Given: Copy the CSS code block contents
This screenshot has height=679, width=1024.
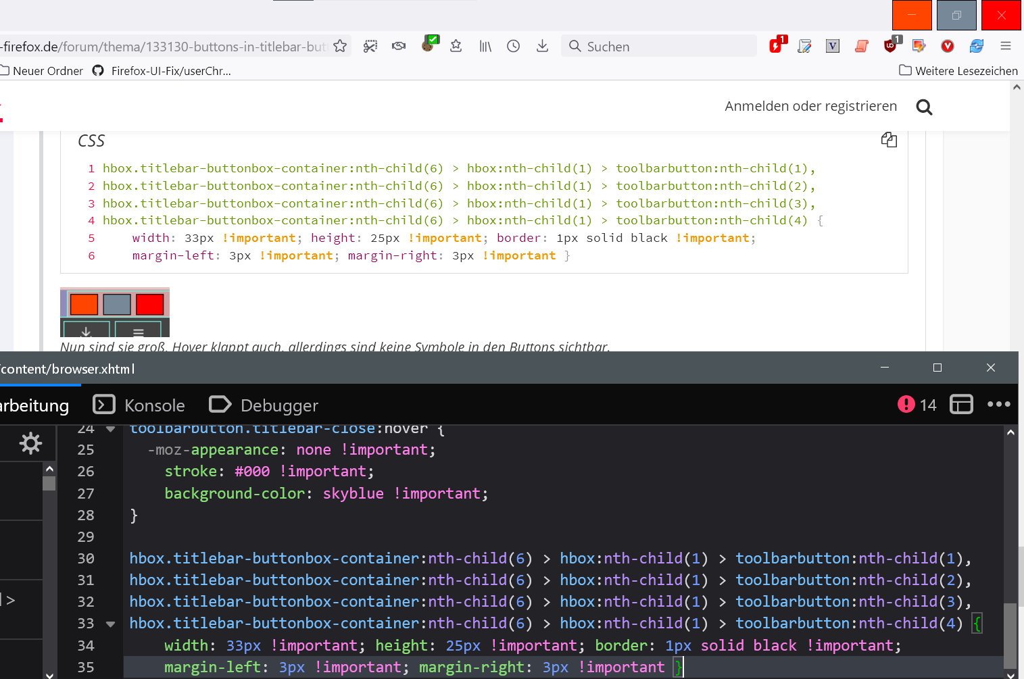Looking at the screenshot, I should (x=889, y=140).
